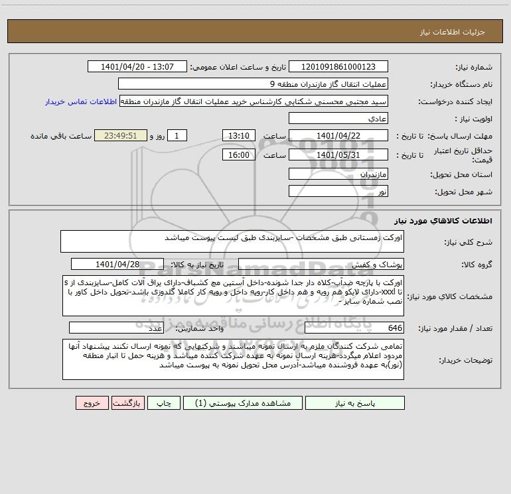Click the label نام دستگاه خریدار
Screen dimensions: 511x494
(x=461, y=85)
